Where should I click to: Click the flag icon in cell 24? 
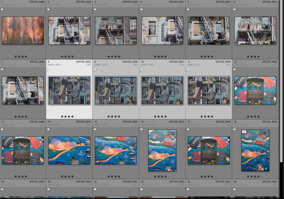(234, 189)
